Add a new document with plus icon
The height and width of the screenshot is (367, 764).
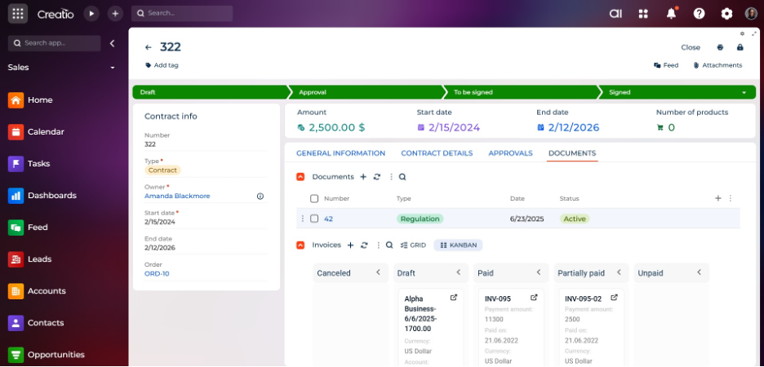pos(363,177)
